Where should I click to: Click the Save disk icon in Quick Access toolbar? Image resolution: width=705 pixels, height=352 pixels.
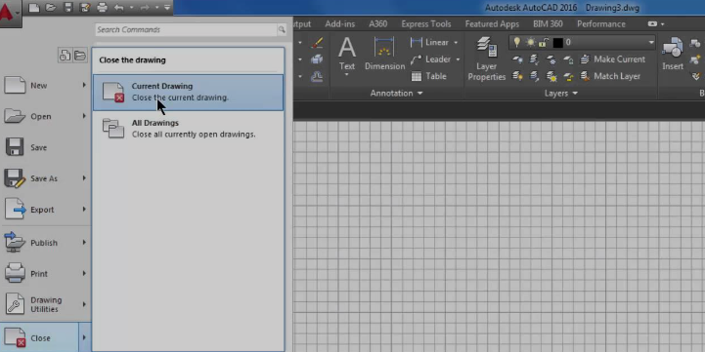pos(67,8)
